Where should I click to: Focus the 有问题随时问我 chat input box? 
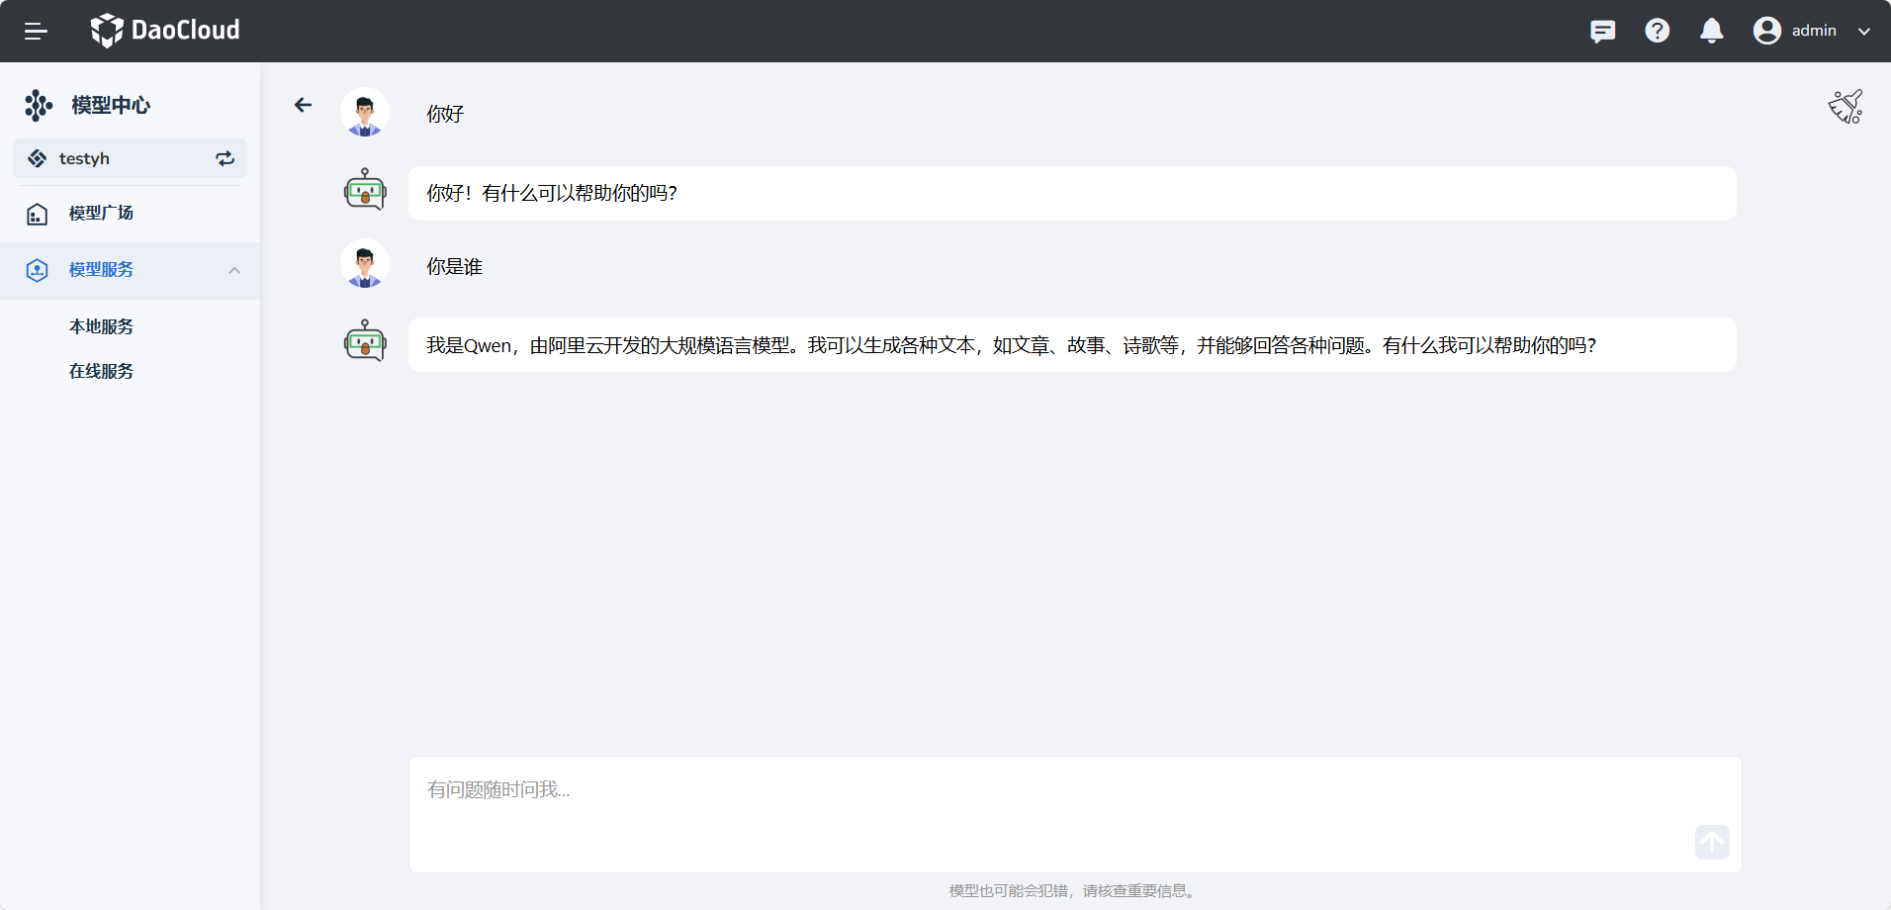[1075, 814]
